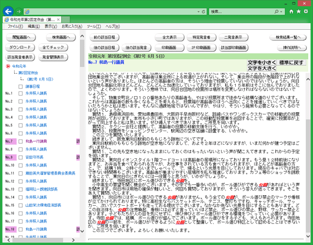Open the No.10 永井照人議長 link
The height and width of the screenshot is (245, 313).
tap(36, 165)
